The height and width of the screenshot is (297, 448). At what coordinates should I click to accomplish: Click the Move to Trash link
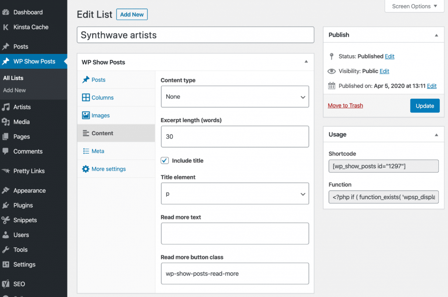[x=345, y=105]
